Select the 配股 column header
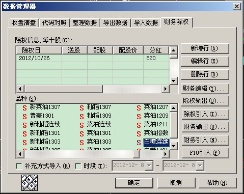Viewport: 244px width, 194px height. (x=100, y=50)
